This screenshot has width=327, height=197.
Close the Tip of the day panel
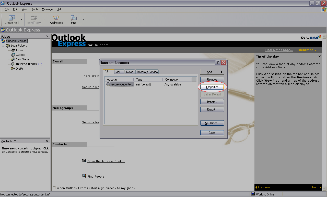click(x=319, y=57)
